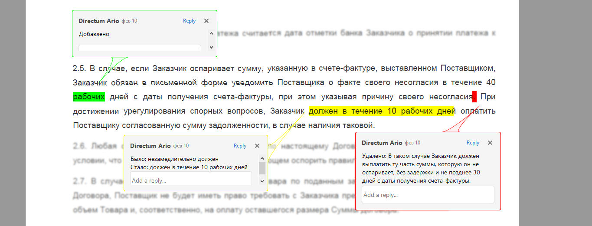This screenshot has width=592, height=226.
Task: Click Reply in the green "Добавлено" comment
Action: [x=189, y=21]
